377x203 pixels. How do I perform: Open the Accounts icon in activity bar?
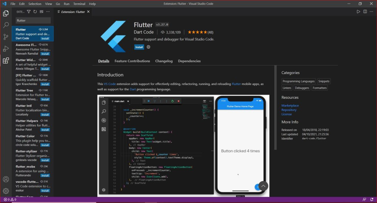(x=6, y=179)
